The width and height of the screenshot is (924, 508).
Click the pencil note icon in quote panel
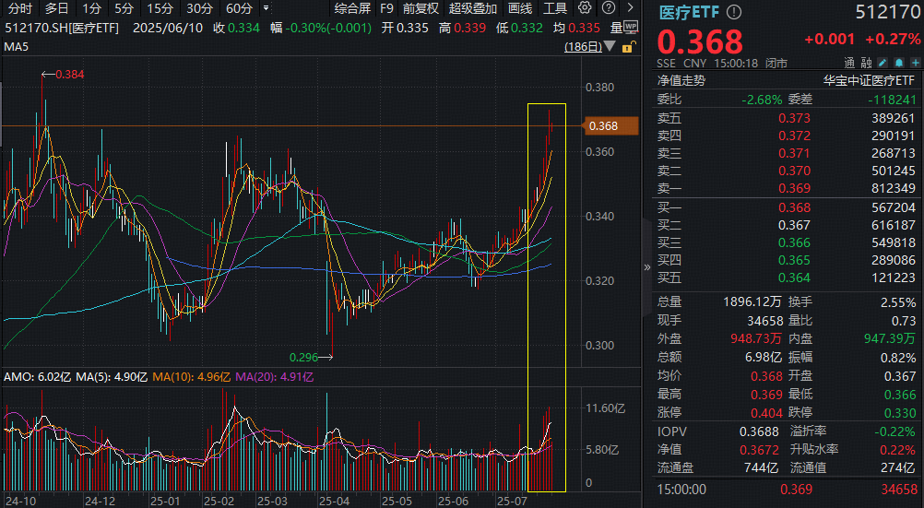(883, 64)
